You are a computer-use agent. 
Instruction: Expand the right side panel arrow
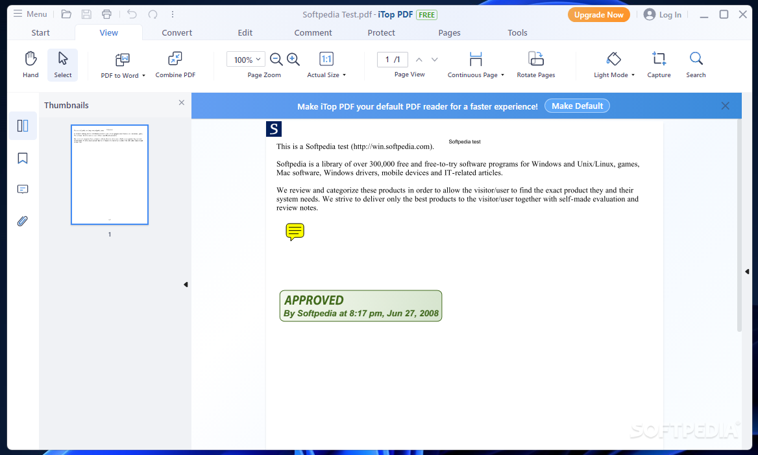747,272
